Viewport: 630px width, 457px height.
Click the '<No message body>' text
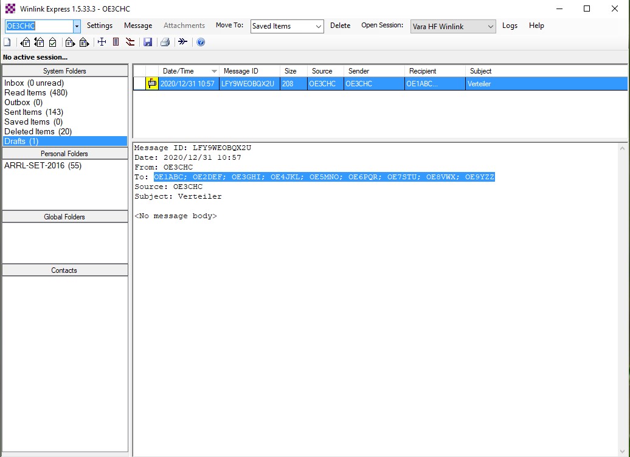tap(176, 216)
